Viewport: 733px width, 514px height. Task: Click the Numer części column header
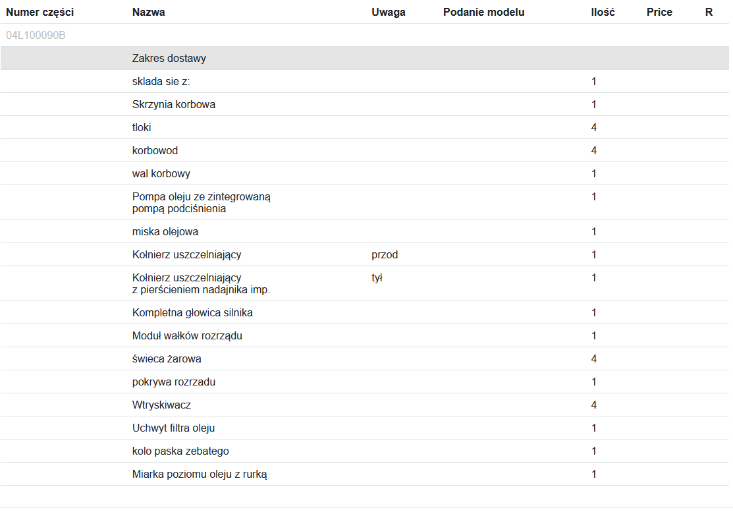coord(40,13)
